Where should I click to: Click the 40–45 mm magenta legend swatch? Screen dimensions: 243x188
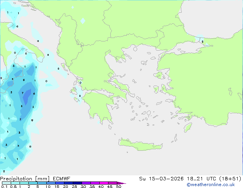(x=104, y=183)
